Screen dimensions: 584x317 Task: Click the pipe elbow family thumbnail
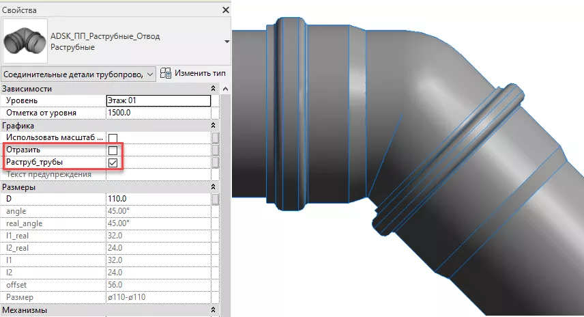click(x=25, y=42)
